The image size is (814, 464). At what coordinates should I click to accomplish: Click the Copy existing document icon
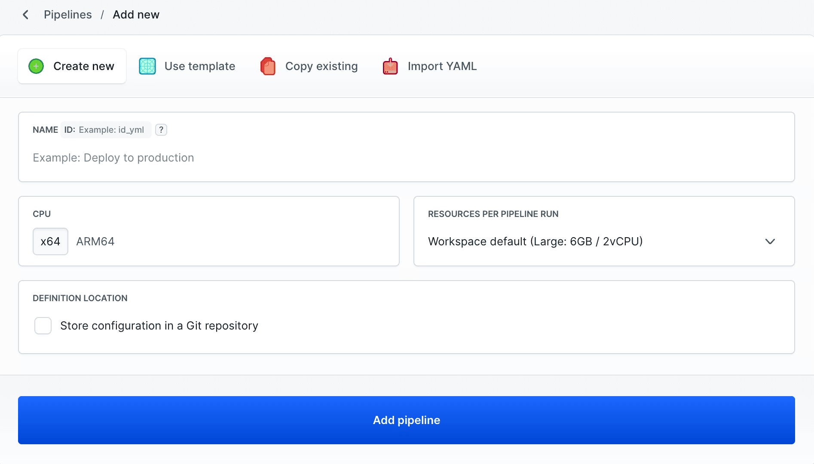click(267, 66)
